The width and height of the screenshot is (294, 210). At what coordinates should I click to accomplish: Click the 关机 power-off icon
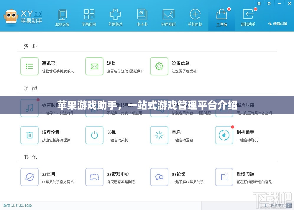pyautogui.click(x=94, y=135)
